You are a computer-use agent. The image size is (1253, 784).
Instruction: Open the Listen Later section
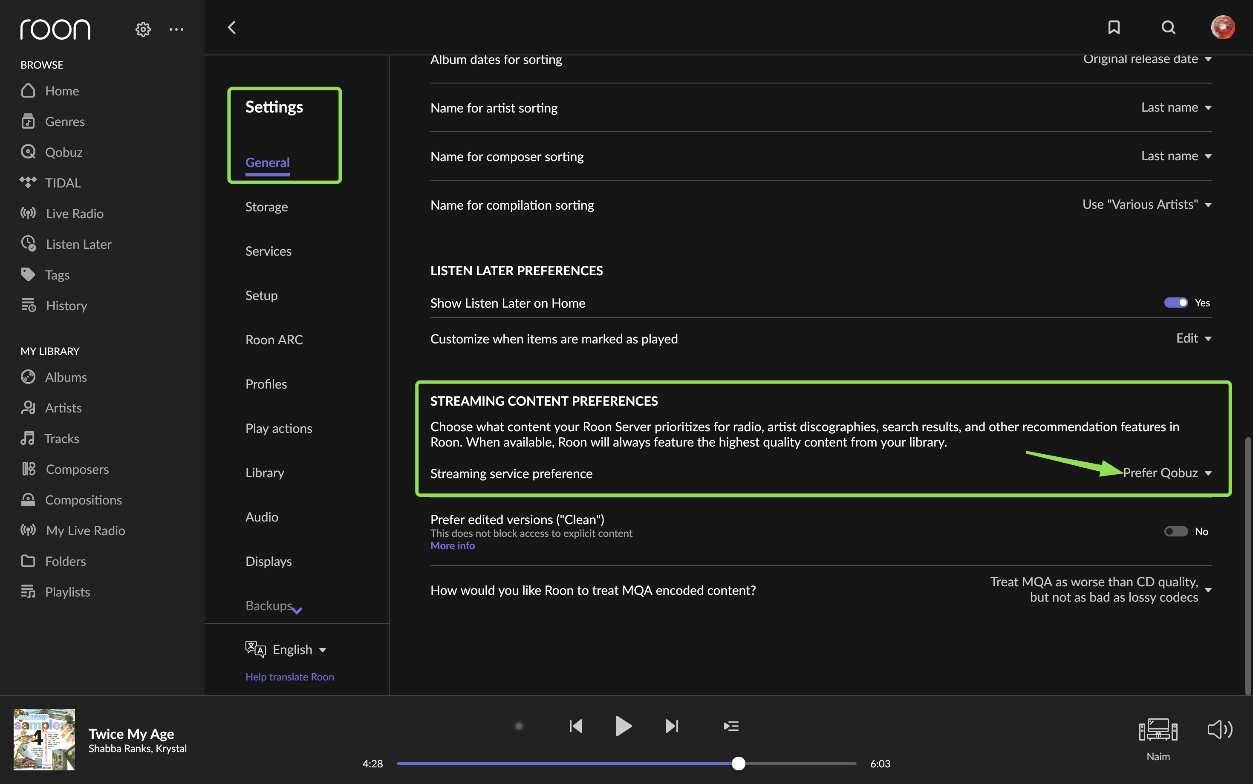pyautogui.click(x=78, y=244)
